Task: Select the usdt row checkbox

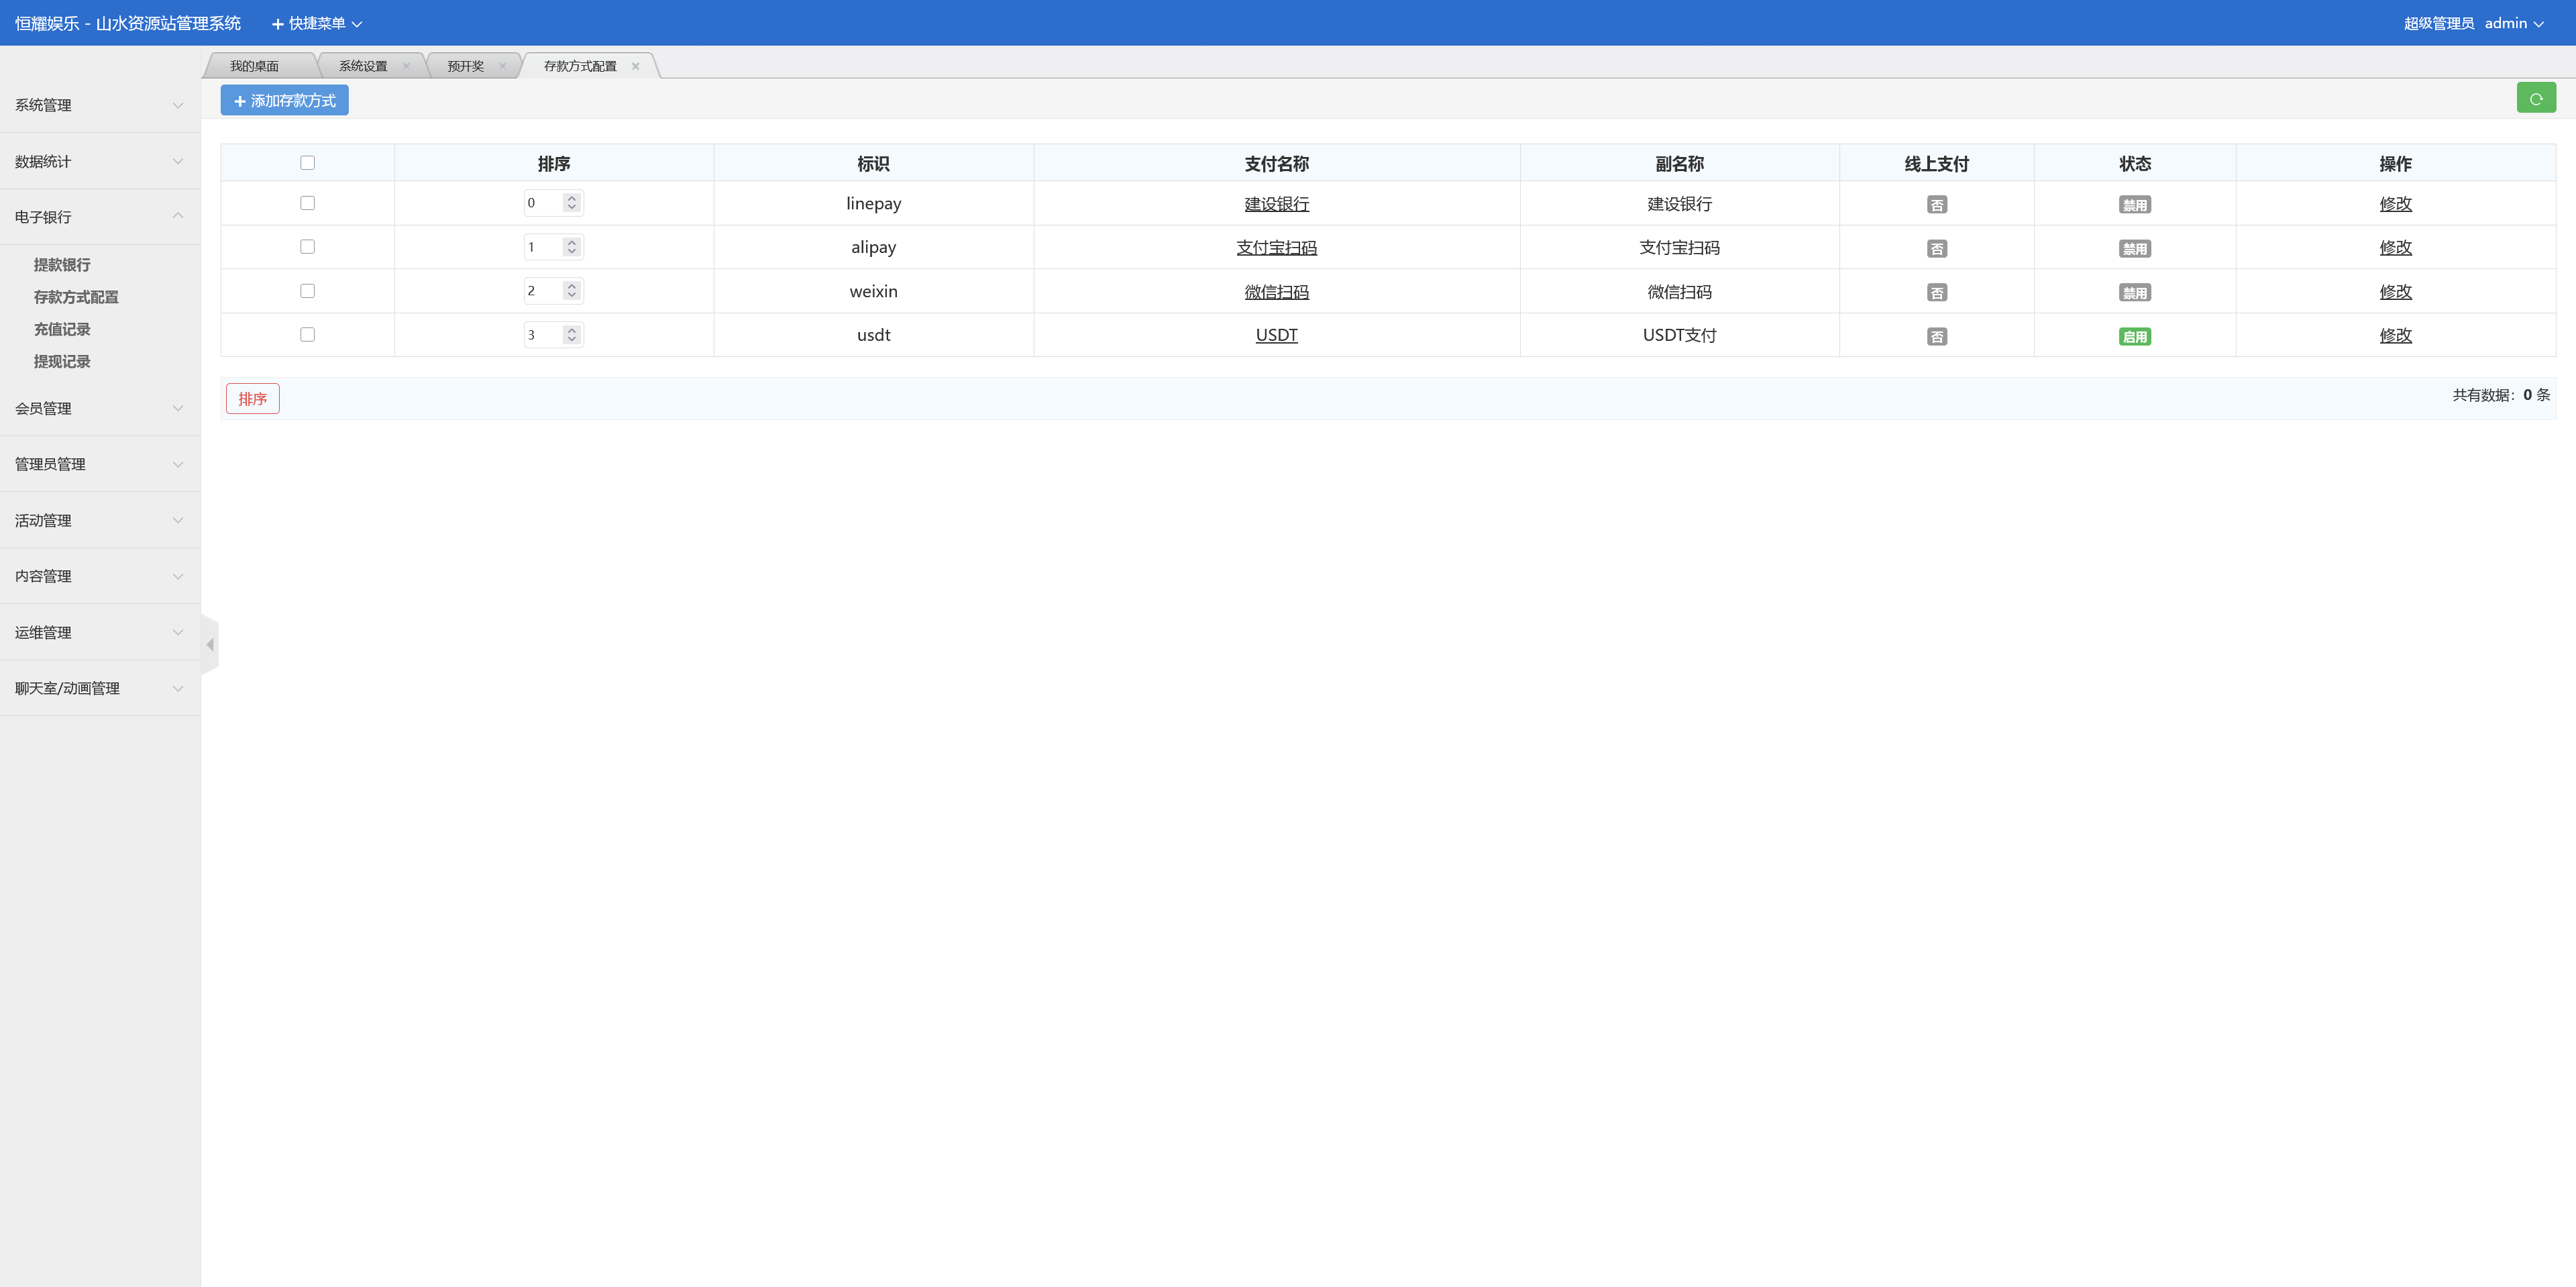Action: 307,335
